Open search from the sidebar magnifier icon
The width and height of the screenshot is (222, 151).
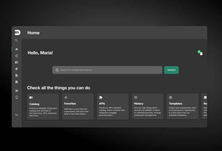click(16, 40)
